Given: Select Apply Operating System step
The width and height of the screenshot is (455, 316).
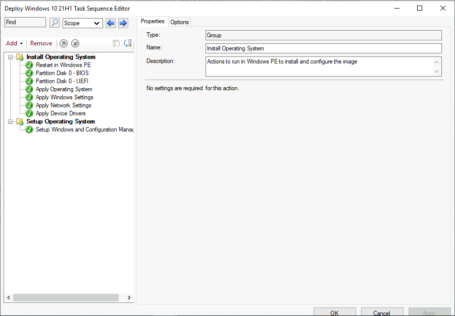Looking at the screenshot, I should point(64,90).
